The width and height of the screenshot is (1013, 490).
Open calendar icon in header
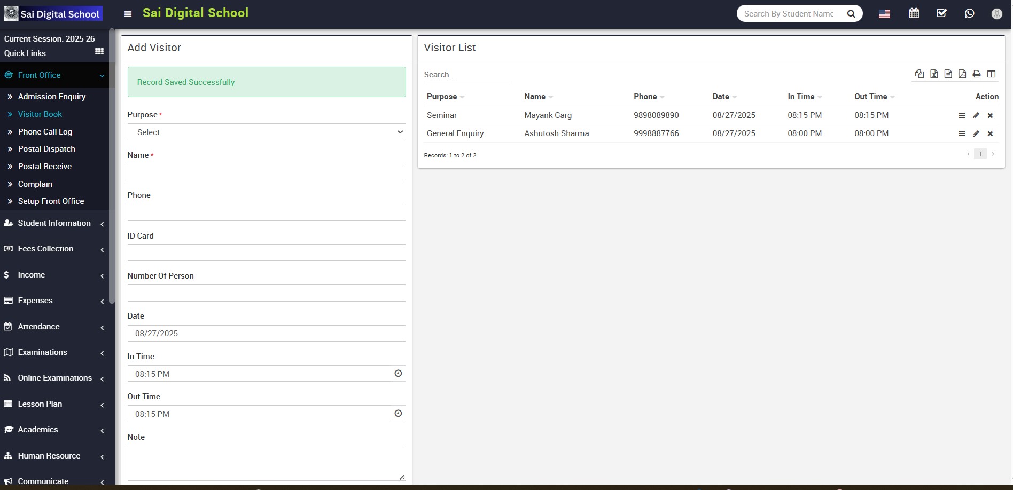(x=914, y=13)
